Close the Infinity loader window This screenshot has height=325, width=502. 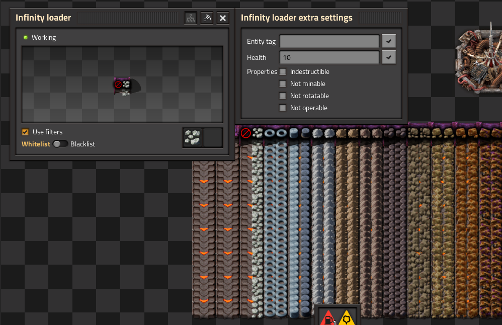223,18
